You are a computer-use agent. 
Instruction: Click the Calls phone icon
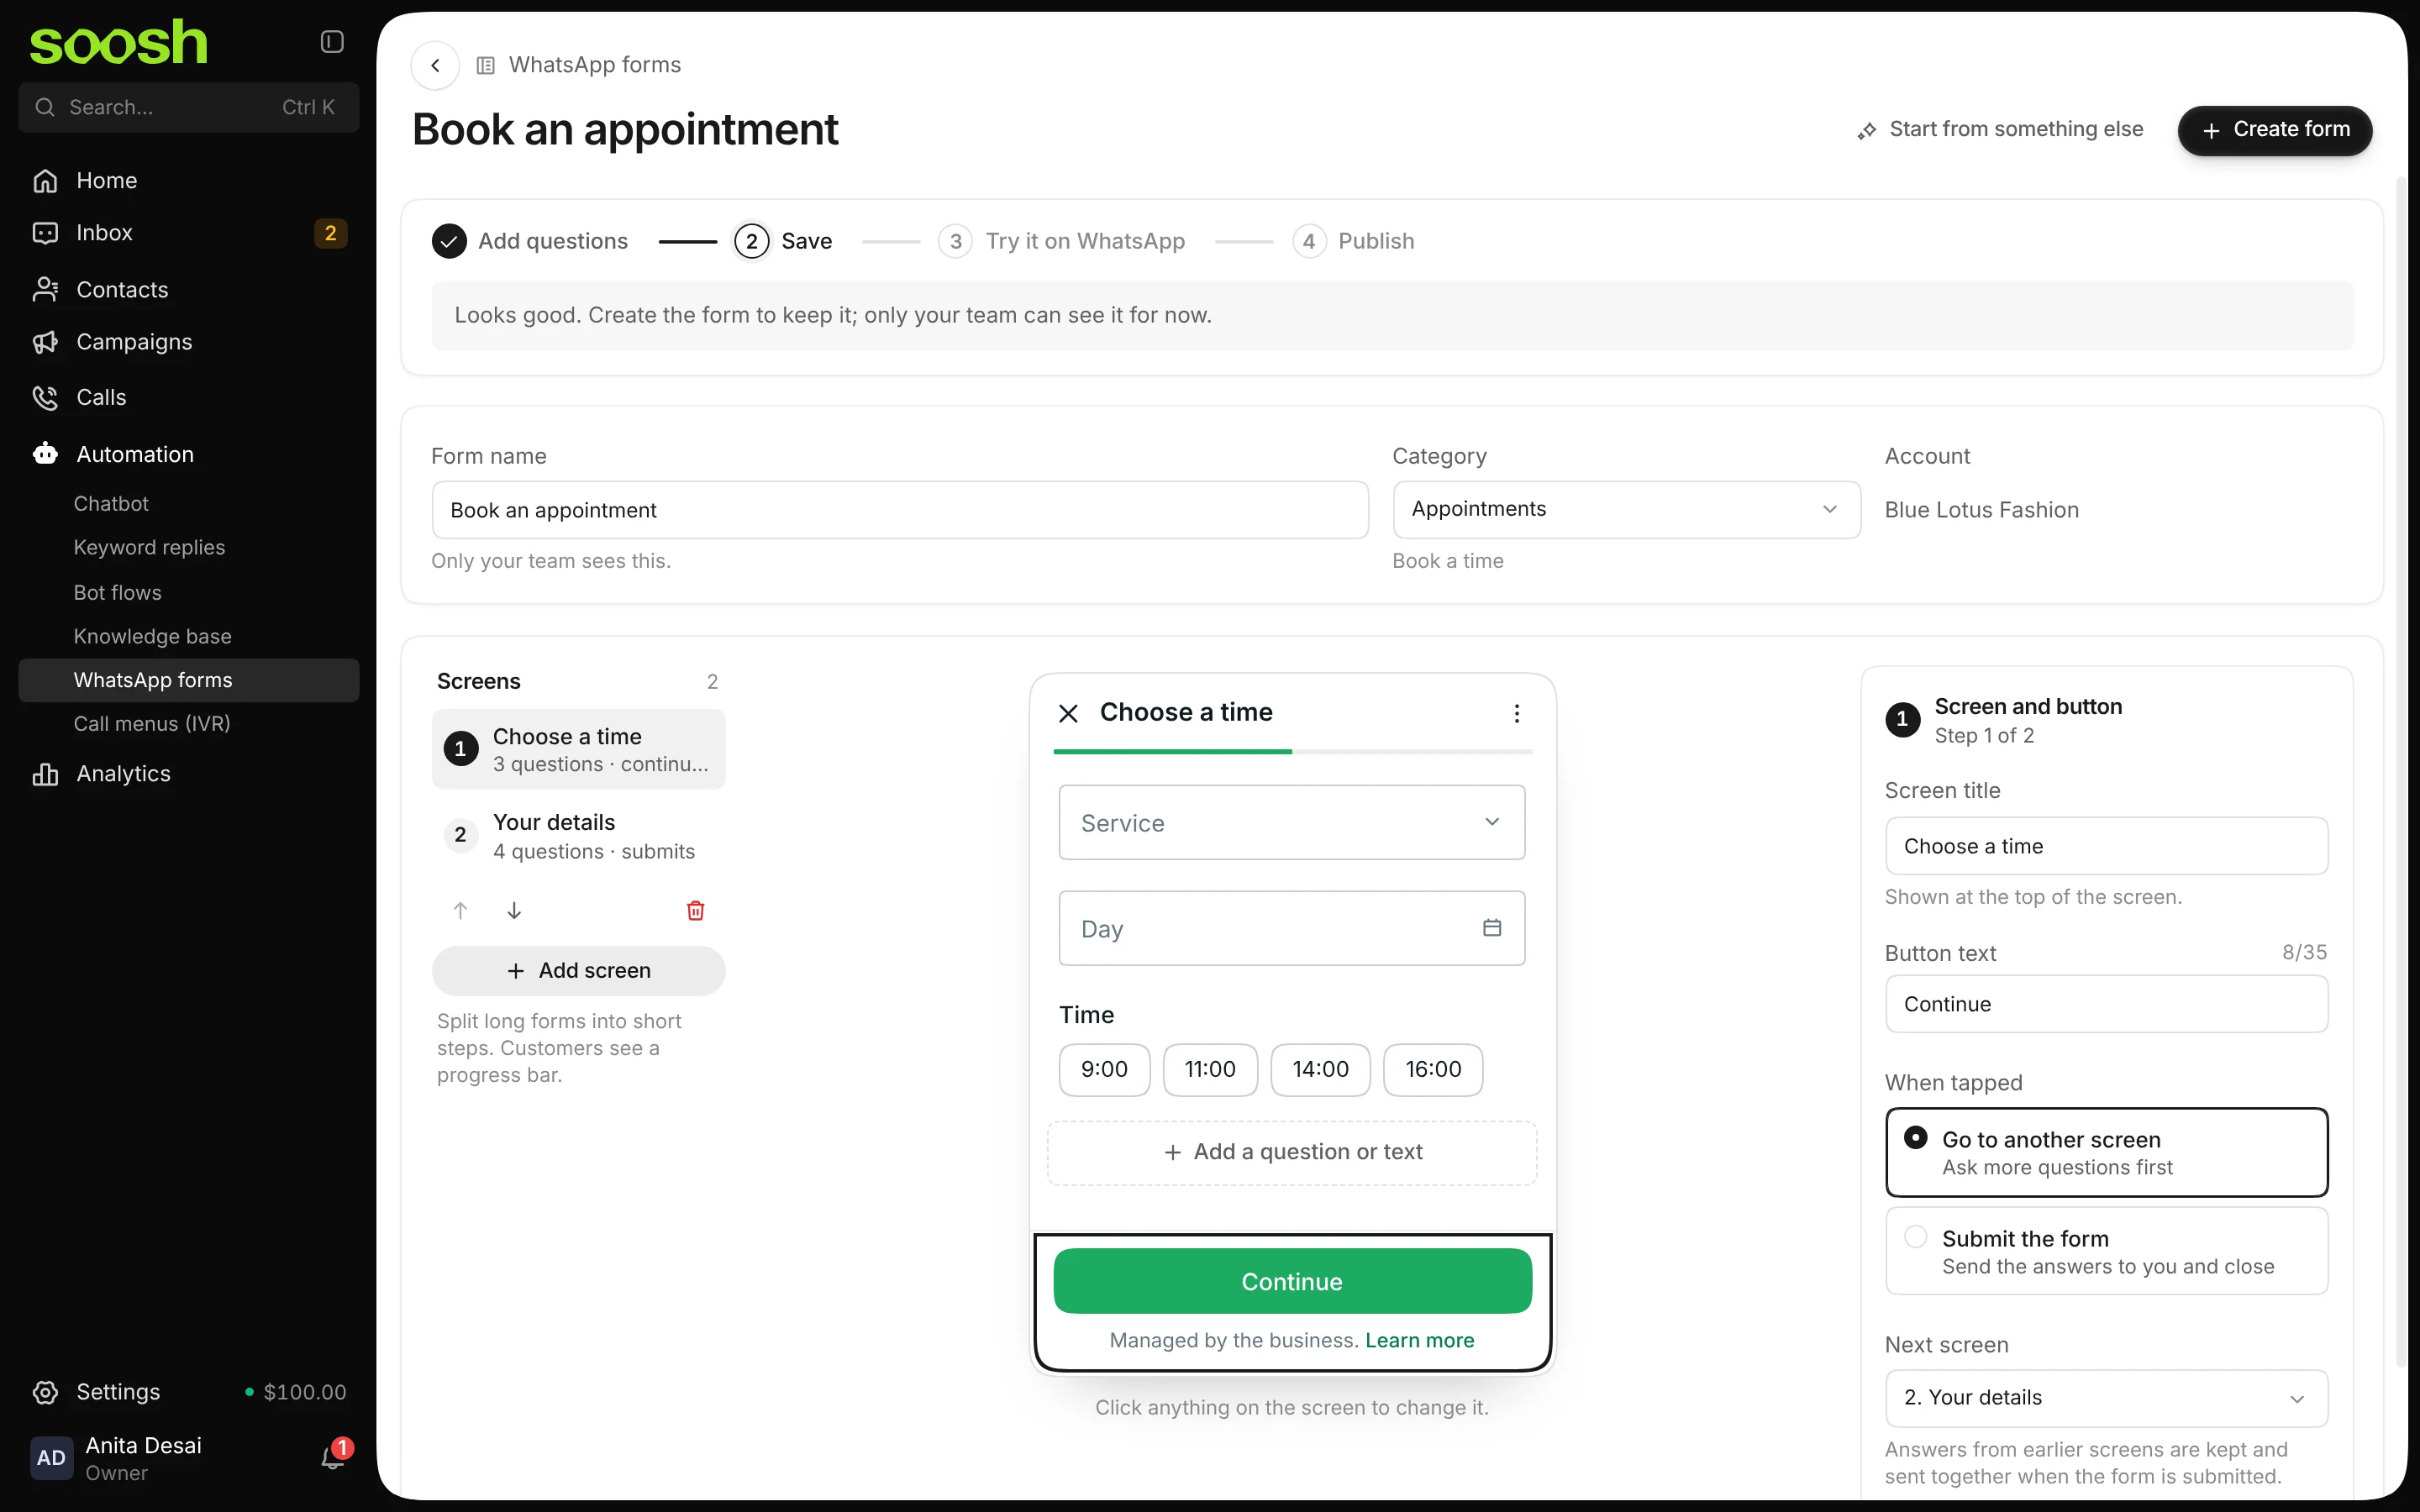tap(45, 397)
